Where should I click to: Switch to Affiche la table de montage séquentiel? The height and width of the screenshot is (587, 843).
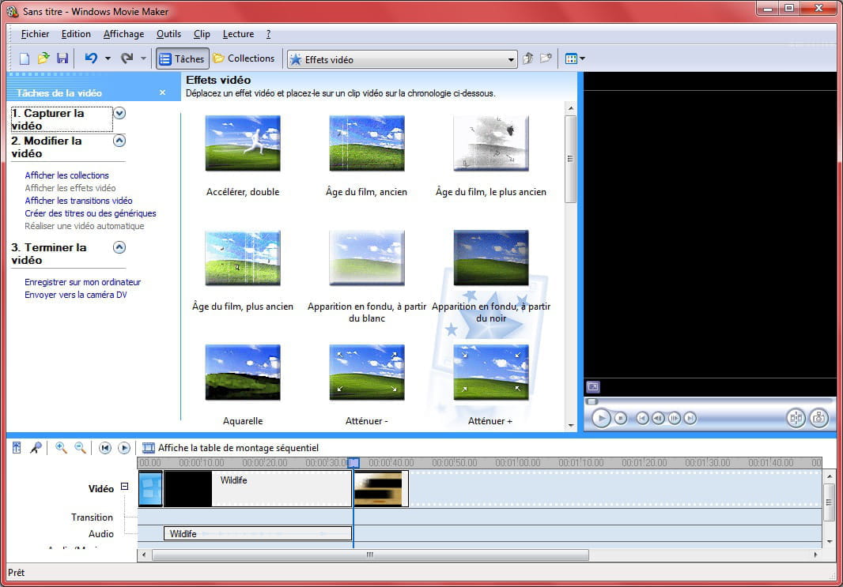pyautogui.click(x=230, y=447)
